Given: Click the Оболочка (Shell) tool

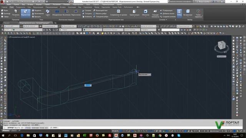Looking at the screenshot, I should (145, 13).
